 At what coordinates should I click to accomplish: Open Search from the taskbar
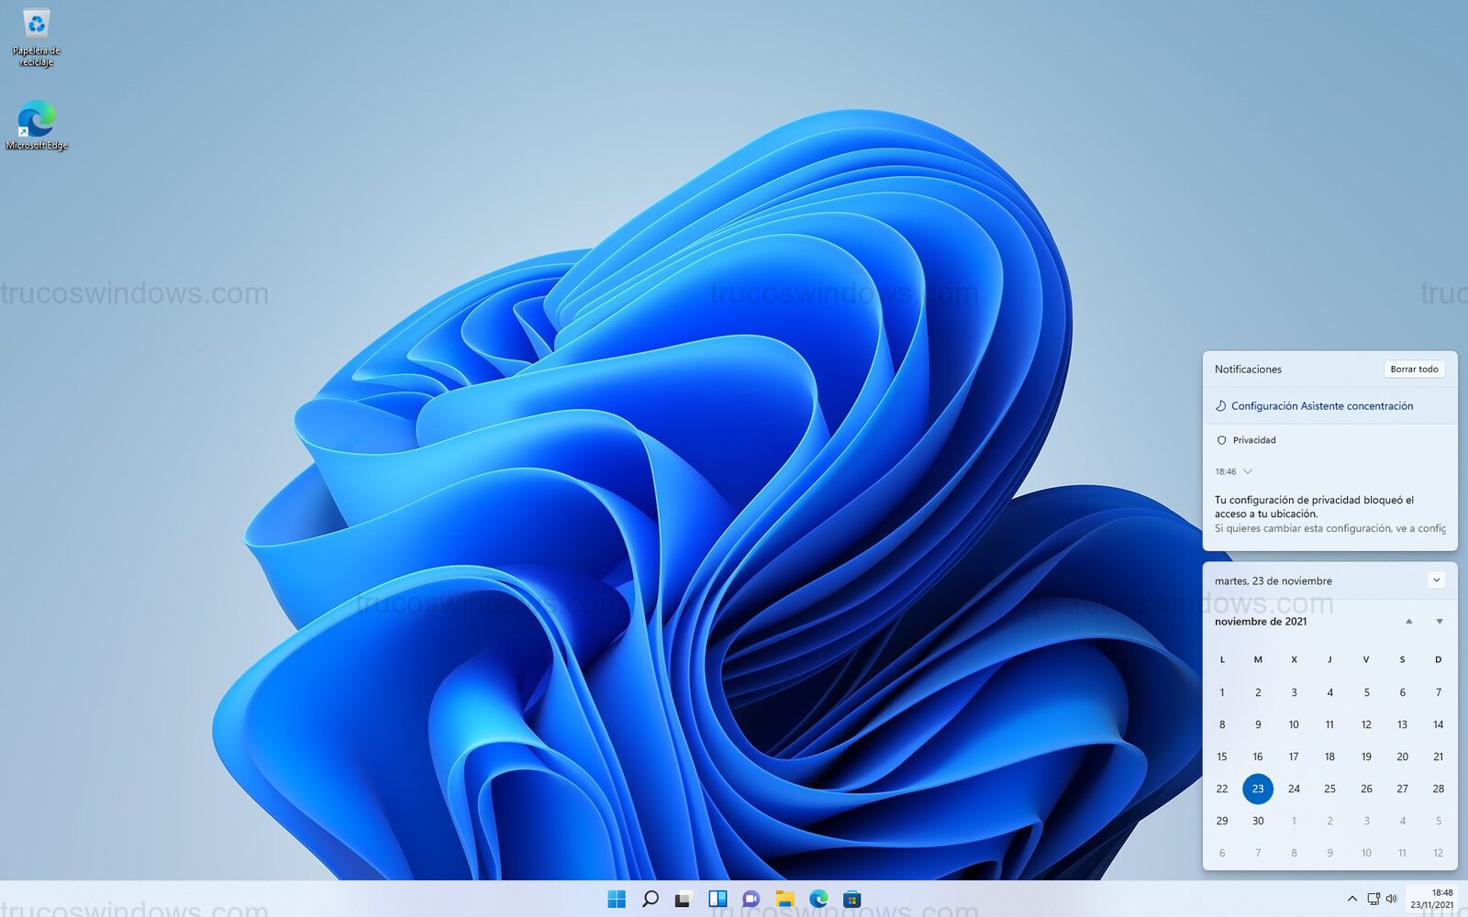pyautogui.click(x=651, y=900)
